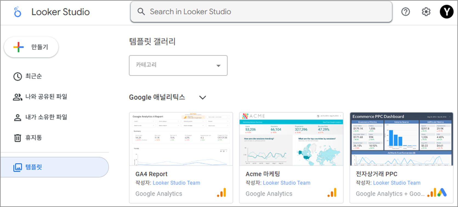Click Google Ads icon on 전자상거래 PPC card

point(442,193)
